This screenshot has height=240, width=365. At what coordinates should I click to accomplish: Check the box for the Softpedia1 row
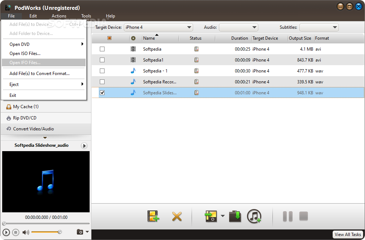point(102,60)
